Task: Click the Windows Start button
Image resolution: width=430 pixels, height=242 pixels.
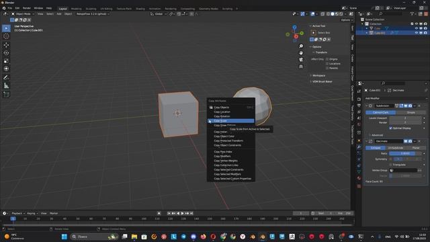Action: pyautogui.click(x=64, y=237)
